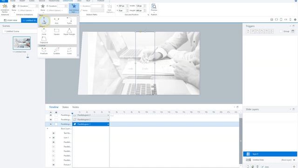Toggle visibility of Icon 1 row
The image size is (298, 168).
(54, 138)
